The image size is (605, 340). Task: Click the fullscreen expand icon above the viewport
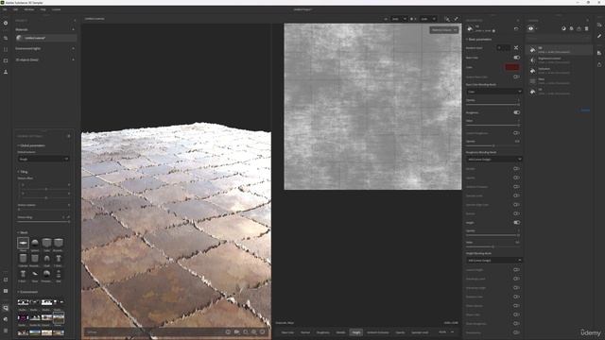(456, 19)
